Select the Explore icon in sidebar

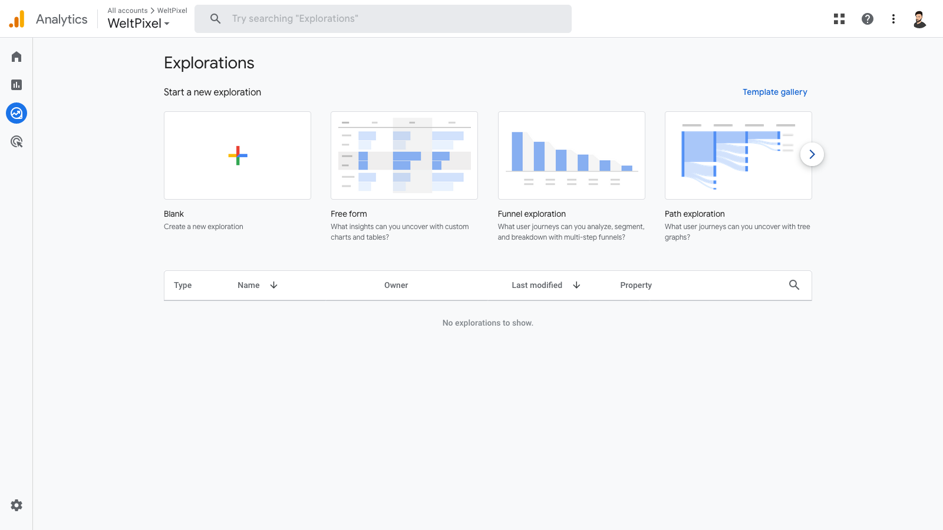(17, 113)
